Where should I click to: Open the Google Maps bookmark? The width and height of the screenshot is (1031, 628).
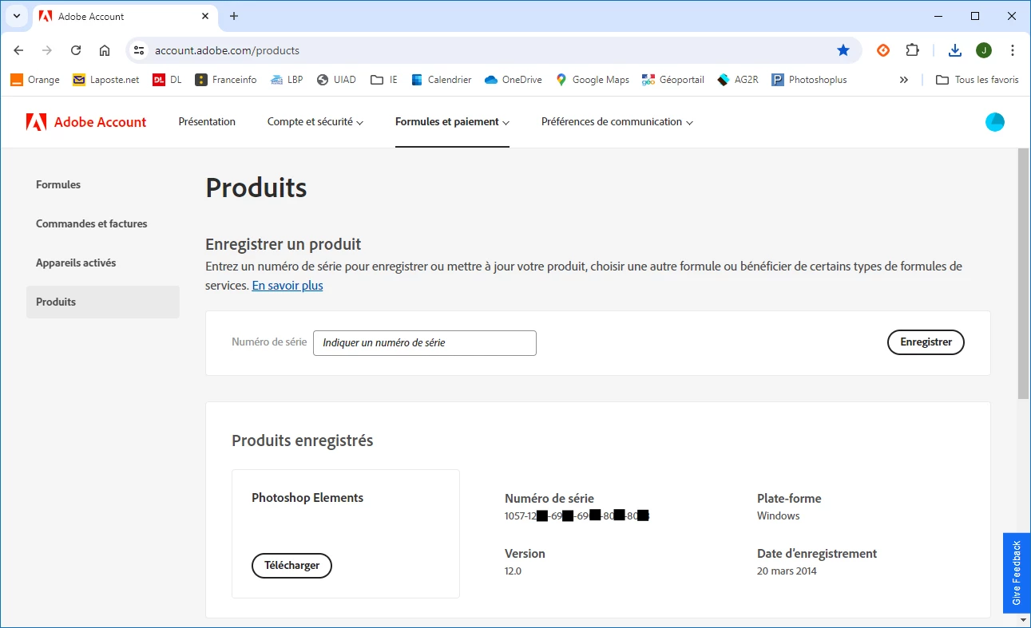pyautogui.click(x=593, y=80)
